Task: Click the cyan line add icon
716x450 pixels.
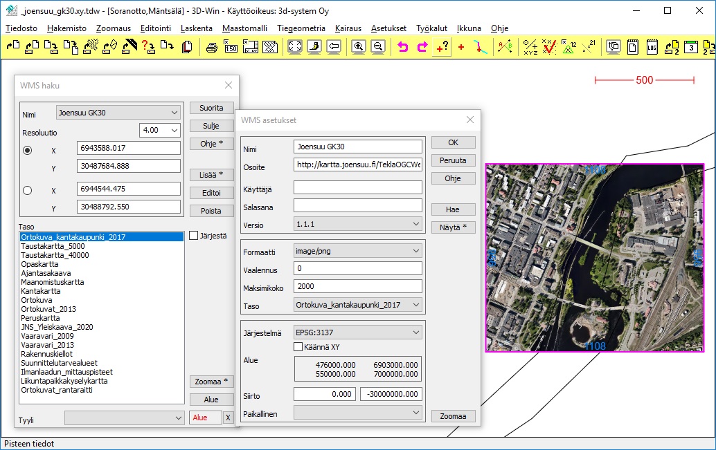Action: [480, 46]
